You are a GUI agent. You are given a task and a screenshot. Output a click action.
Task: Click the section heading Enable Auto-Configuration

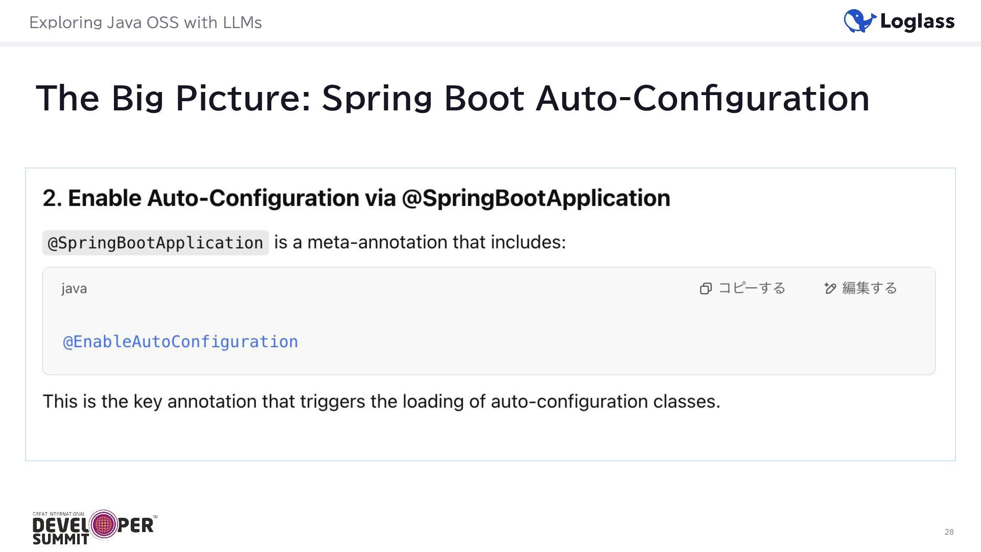(x=356, y=198)
